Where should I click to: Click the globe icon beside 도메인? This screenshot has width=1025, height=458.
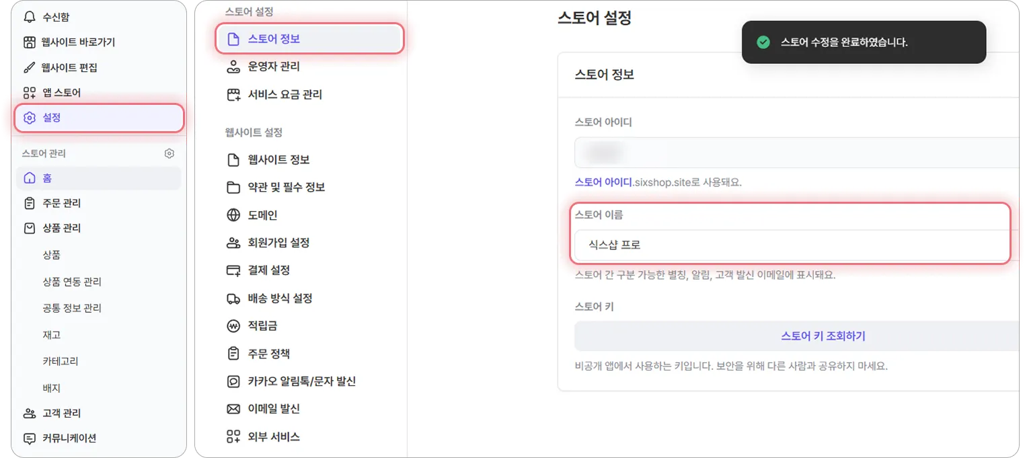click(233, 215)
